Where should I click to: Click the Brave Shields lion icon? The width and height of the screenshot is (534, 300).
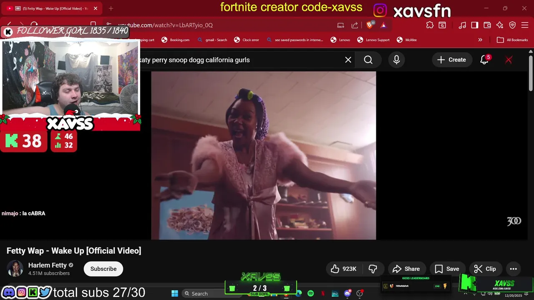370,25
